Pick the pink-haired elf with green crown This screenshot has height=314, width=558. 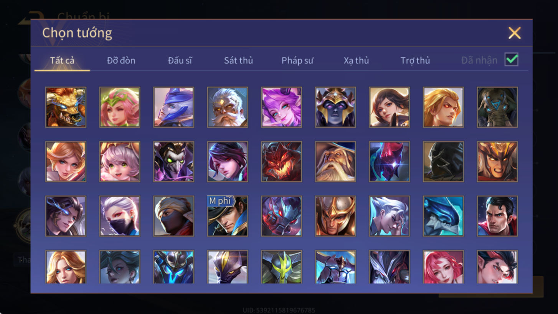click(x=120, y=107)
